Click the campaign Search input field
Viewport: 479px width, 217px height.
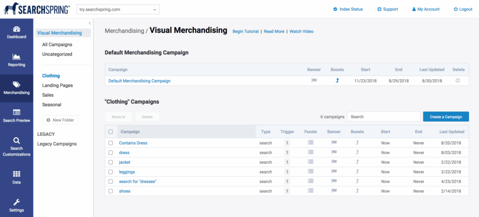[x=384, y=117]
